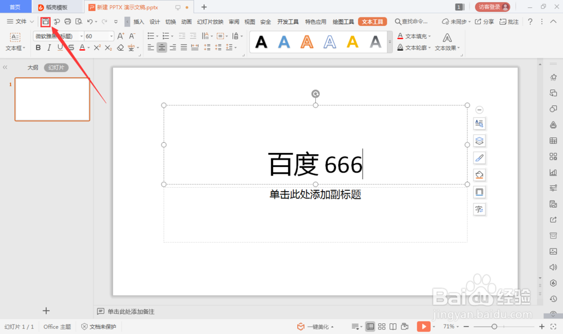Viewport: 563px width, 334px height.
Task: Open the 71% zoom level dropdown
Action: (451, 327)
